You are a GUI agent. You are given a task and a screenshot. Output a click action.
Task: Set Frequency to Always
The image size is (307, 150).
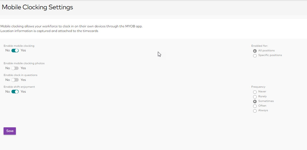click(x=255, y=111)
